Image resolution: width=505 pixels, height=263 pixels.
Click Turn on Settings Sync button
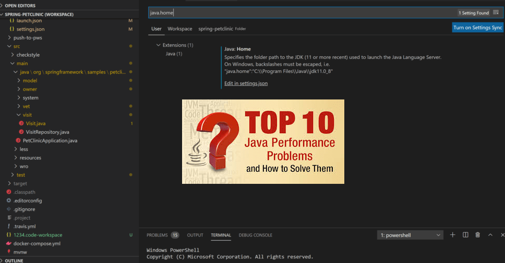coord(478,28)
